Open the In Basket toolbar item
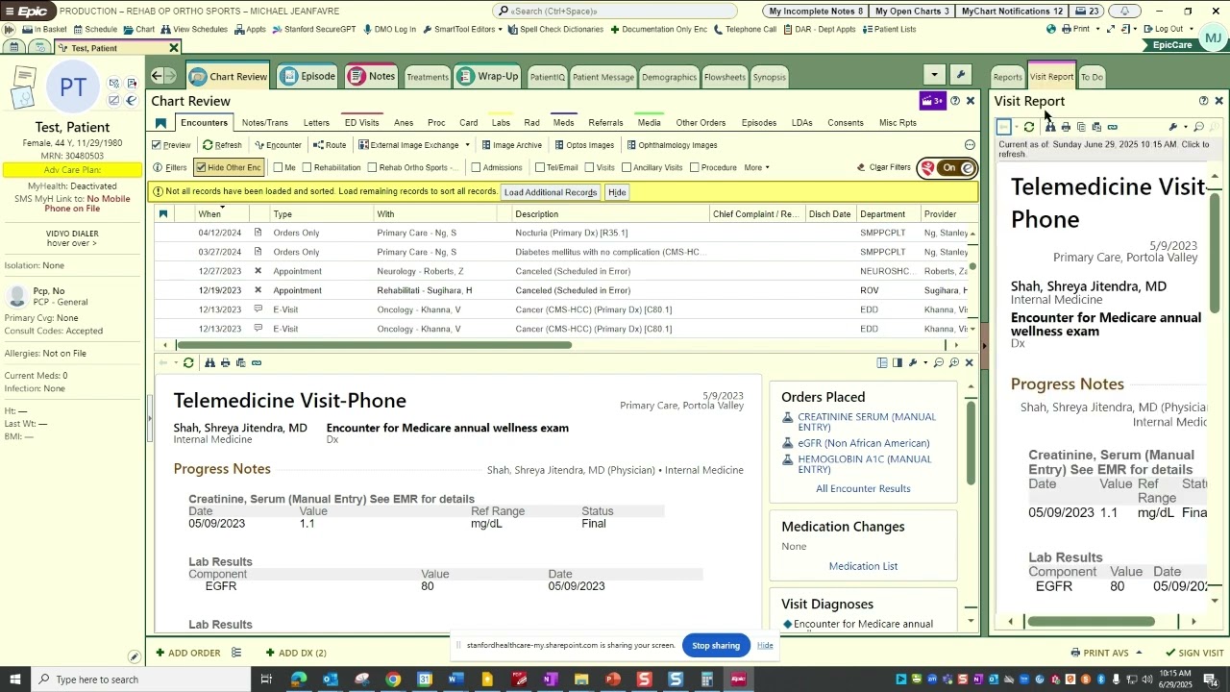Viewport: 1230px width, 692px height. tap(45, 30)
